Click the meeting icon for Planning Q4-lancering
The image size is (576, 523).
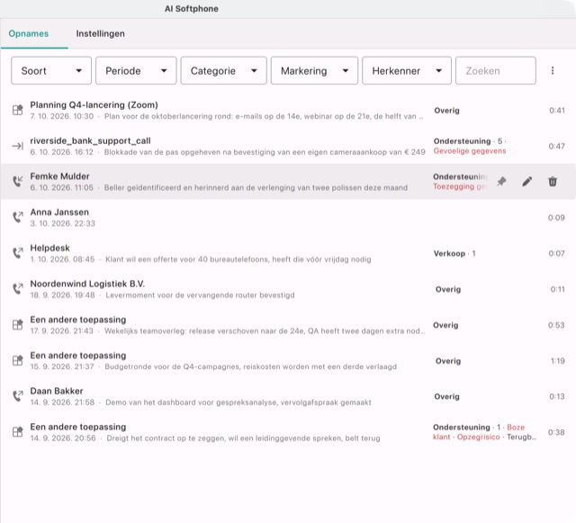click(18, 110)
